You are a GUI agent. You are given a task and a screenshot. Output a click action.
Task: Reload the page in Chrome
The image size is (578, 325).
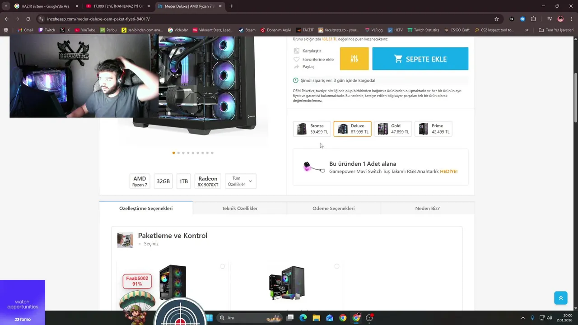pos(28,19)
